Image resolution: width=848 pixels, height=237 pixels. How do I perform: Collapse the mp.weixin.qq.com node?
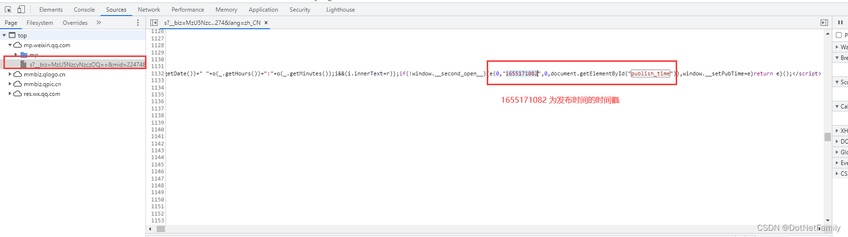(x=10, y=45)
